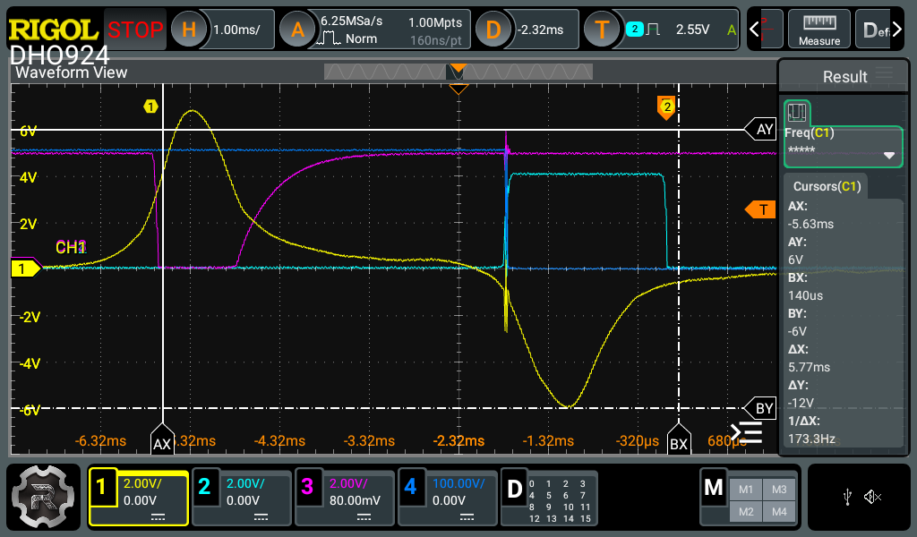Open the Acquisition A settings icon
The width and height of the screenshot is (917, 537).
pos(297,30)
